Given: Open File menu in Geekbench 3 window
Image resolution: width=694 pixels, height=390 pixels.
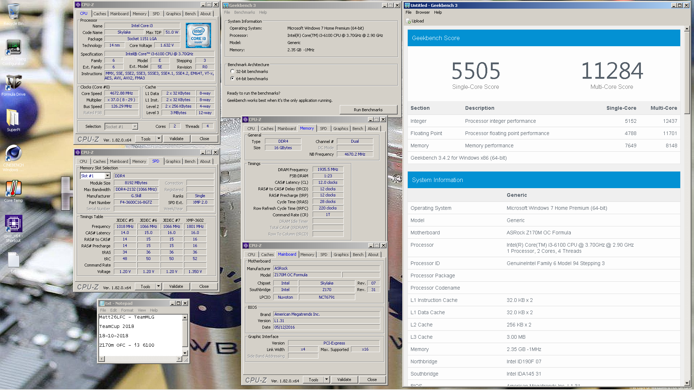Looking at the screenshot, I should 227,12.
